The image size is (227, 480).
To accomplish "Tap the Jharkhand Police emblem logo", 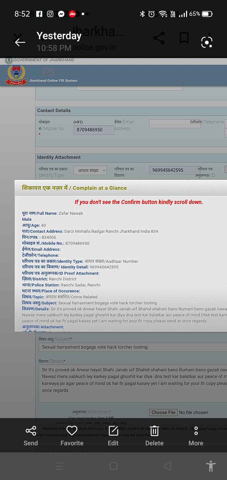I will [16, 75].
